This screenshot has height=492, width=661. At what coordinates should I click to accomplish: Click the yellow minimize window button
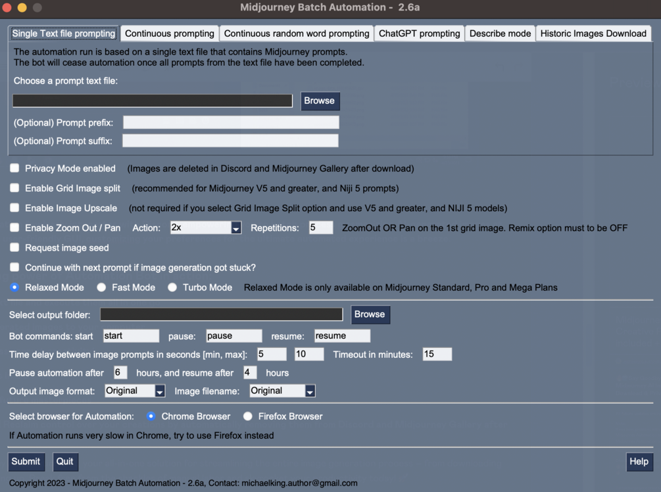pyautogui.click(x=22, y=7)
